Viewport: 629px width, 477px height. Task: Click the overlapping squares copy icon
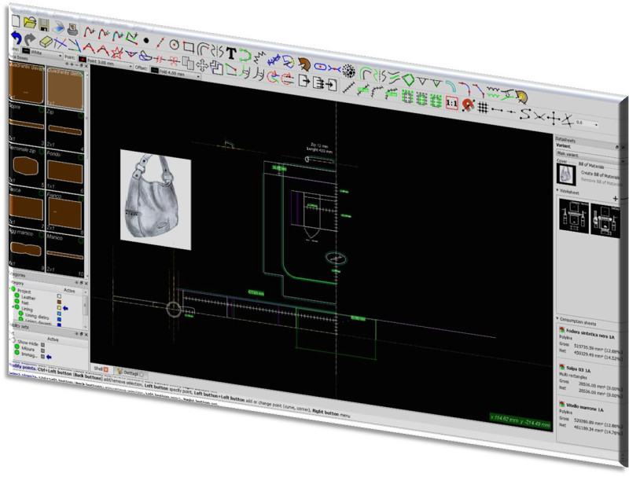[187, 63]
